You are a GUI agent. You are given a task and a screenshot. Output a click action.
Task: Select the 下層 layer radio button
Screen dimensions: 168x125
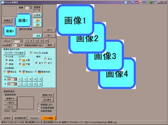20,64
